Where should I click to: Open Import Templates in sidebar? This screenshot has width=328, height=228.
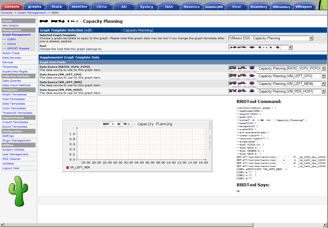coord(15,122)
